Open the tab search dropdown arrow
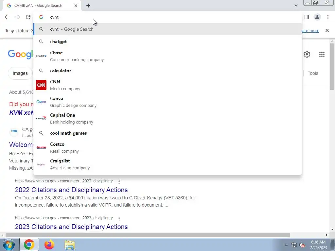Screen dimensions: 335x251 coord(296,6)
